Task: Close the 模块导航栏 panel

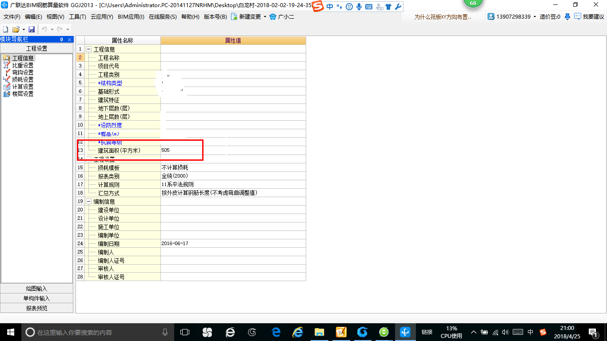Action: click(69, 40)
